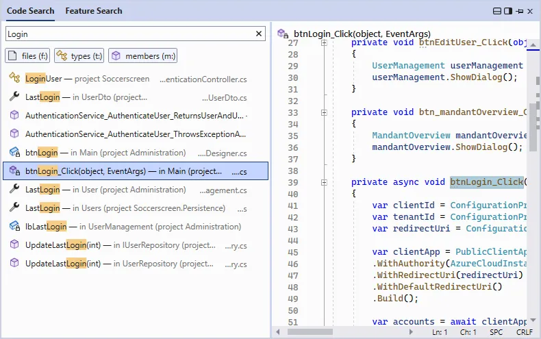The height and width of the screenshot is (339, 541).
Task: Pin the Code Search window
Action: tap(520, 11)
